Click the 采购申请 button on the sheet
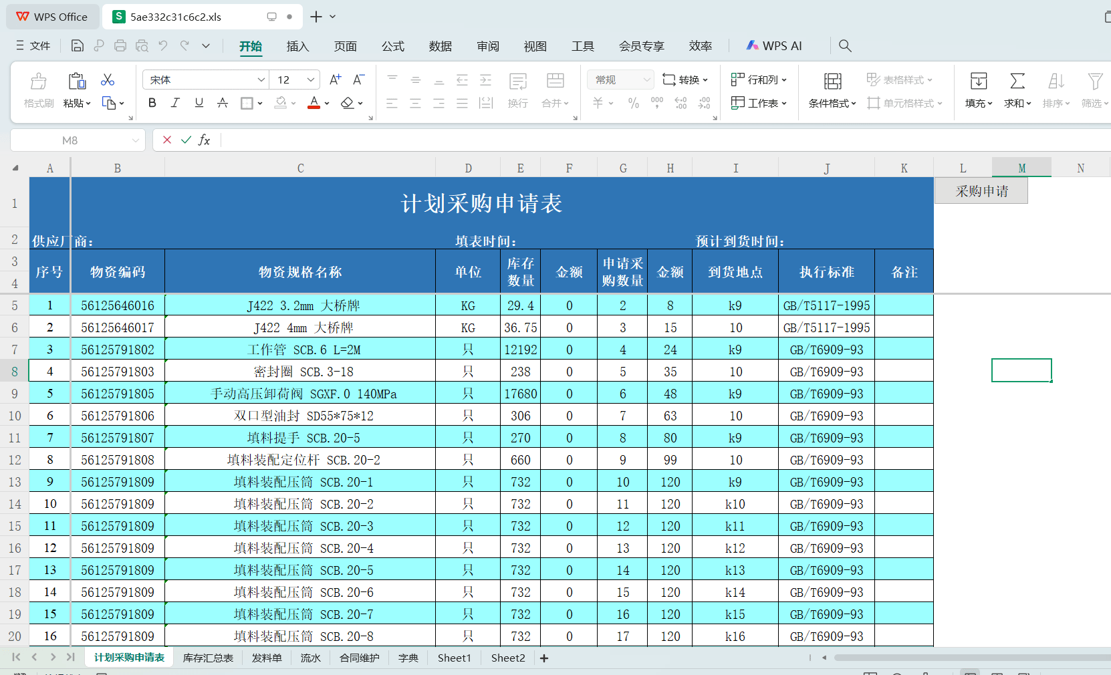1111x675 pixels. point(981,190)
